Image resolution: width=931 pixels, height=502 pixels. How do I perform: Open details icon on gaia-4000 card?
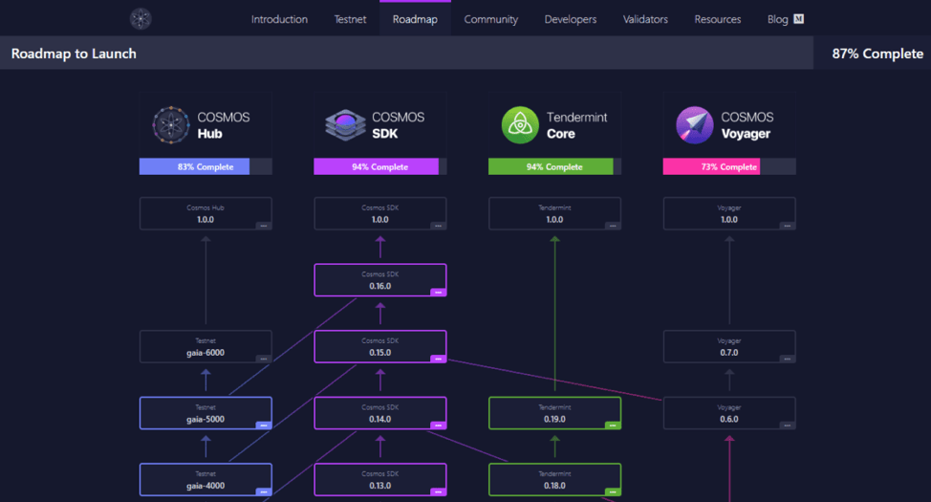click(263, 491)
